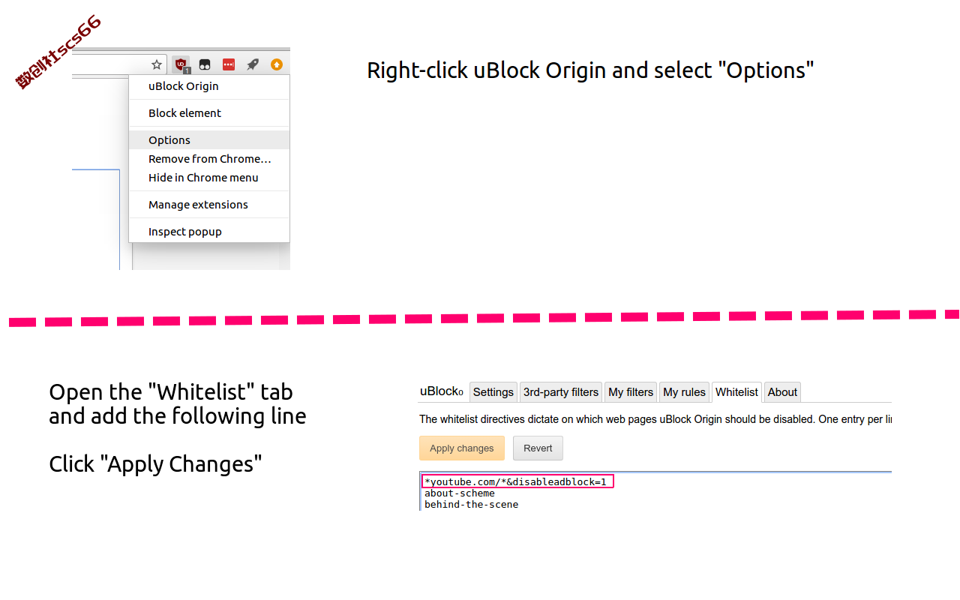Click the rocket extension icon
960x600 pixels.
pyautogui.click(x=253, y=64)
